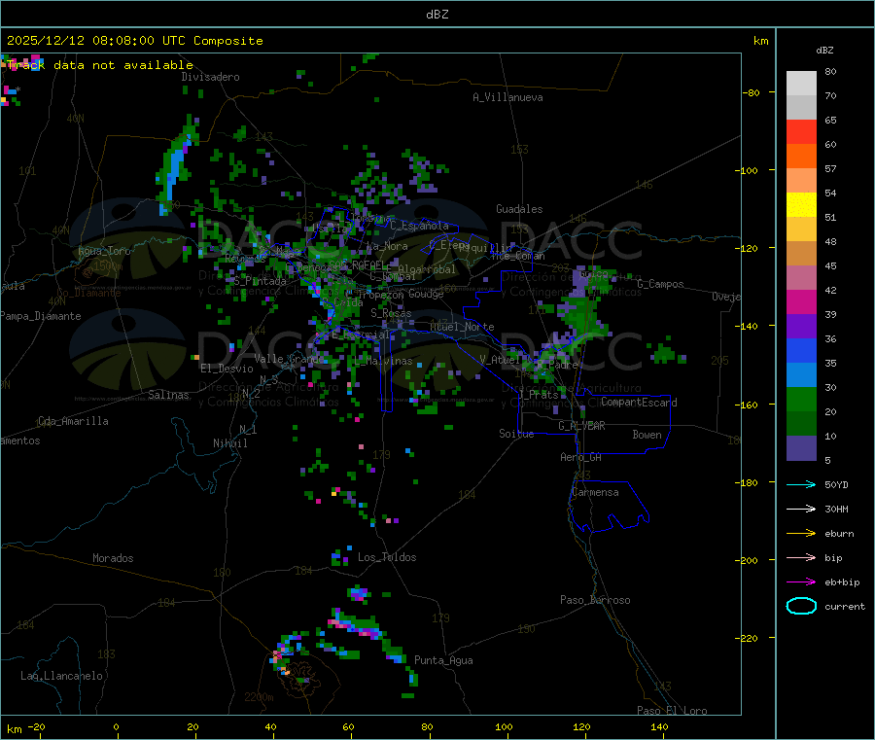Click the Paso_El_Loro map label
This screenshot has height=740, width=875.
673,711
